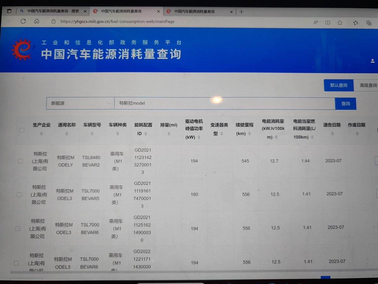Sort by 电能消耗量 column arrows
Image resolution: width=378 pixels, height=284 pixels.
point(276,137)
